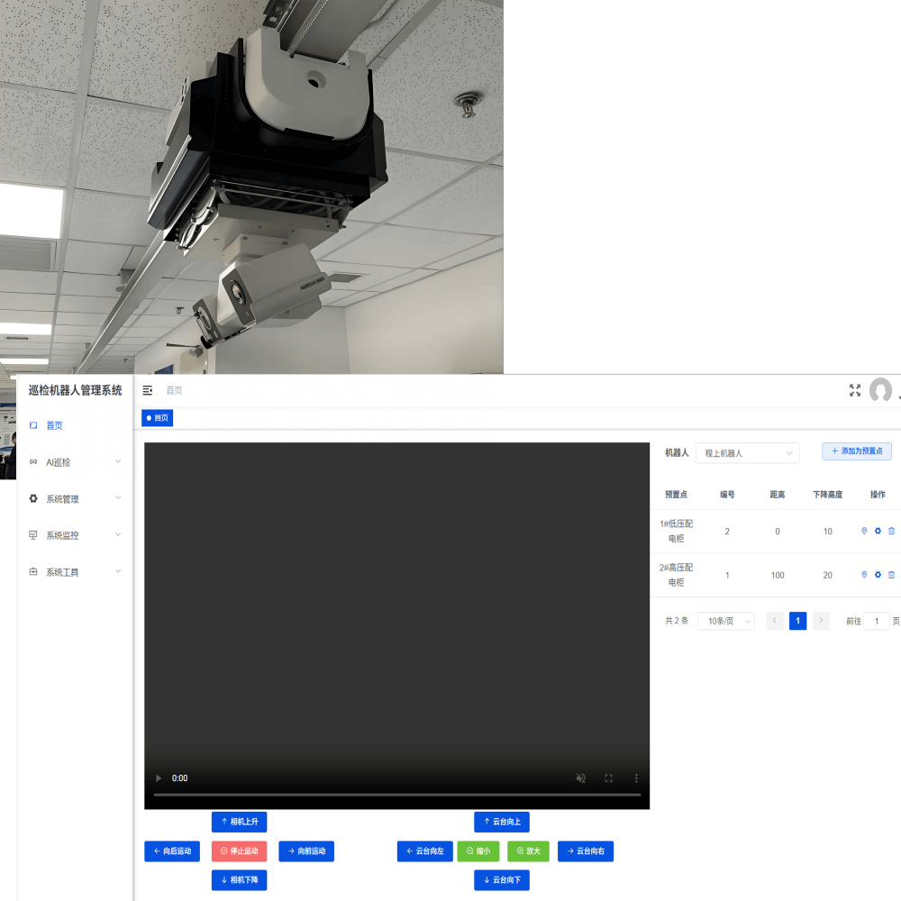Click the user avatar in the header
The image size is (901, 901).
click(880, 390)
